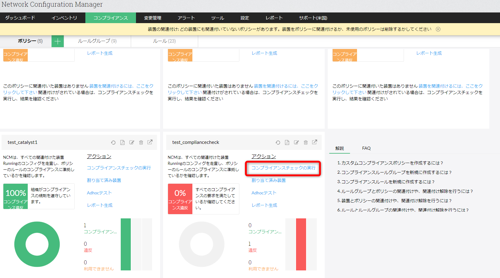Image resolution: width=500 pixels, height=278 pixels.
Task: Open the 変更管理 menu
Action: coord(153,18)
